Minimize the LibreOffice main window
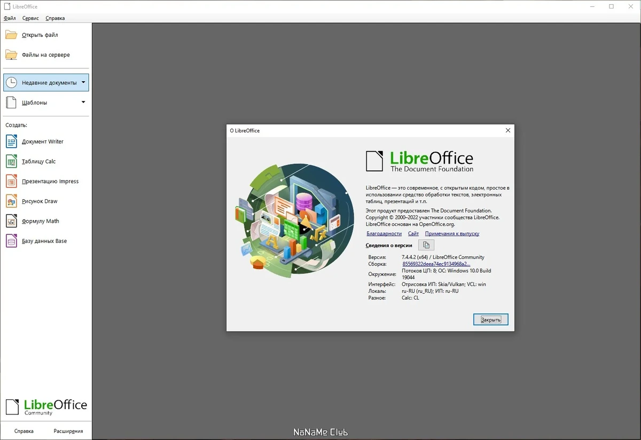641x440 pixels. (x=592, y=6)
